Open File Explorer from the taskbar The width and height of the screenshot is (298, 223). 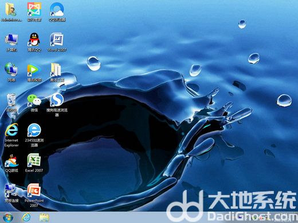click(44, 217)
